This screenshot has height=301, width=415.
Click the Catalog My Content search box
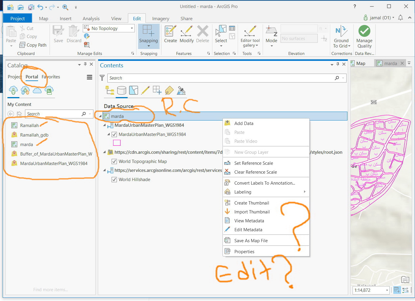[59, 114]
